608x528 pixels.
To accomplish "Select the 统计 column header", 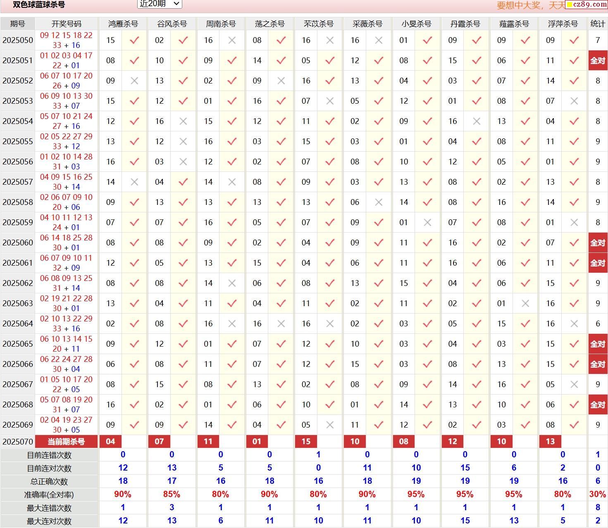I will (598, 24).
